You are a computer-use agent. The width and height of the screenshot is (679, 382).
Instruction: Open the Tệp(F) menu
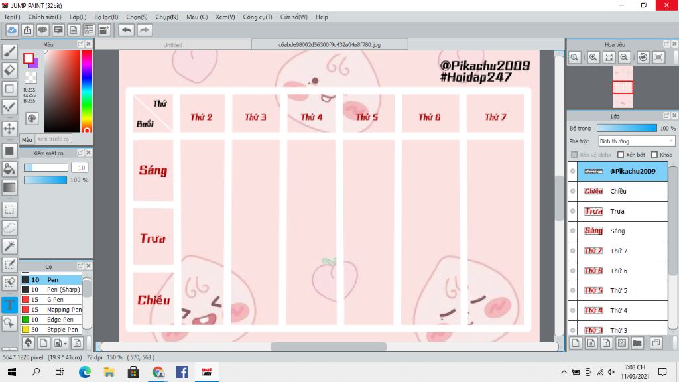tap(12, 17)
